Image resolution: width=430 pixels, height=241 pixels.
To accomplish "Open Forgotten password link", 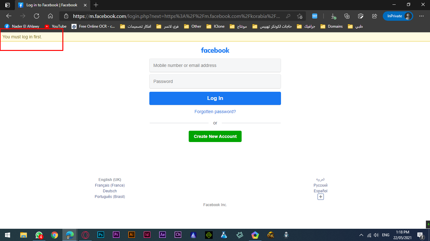I will click(215, 112).
